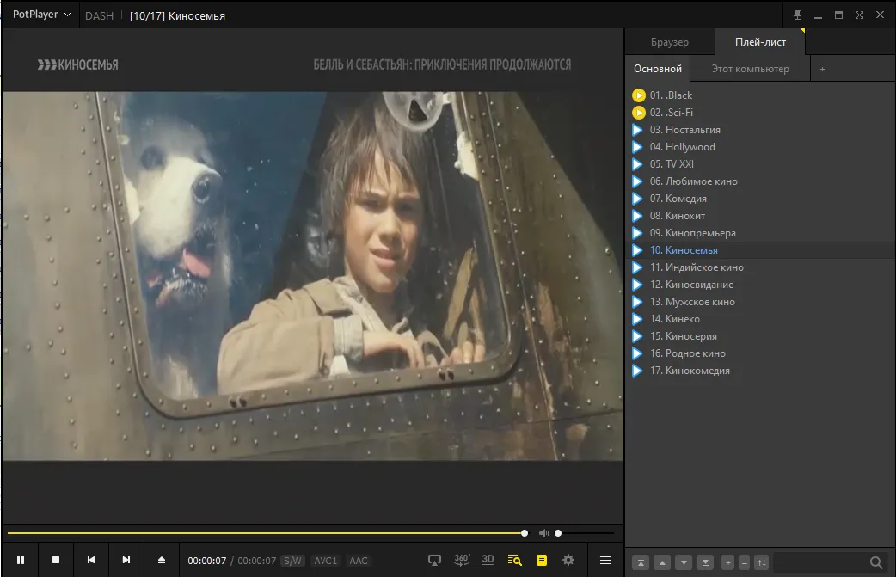Add an item to the playlist
Viewport: 896px width, 577px height.
pyautogui.click(x=728, y=562)
